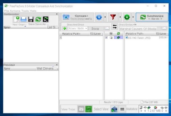This screenshot has height=116, width=171.
Task: Click the statistics delete-left icon
Action: pos(141,108)
